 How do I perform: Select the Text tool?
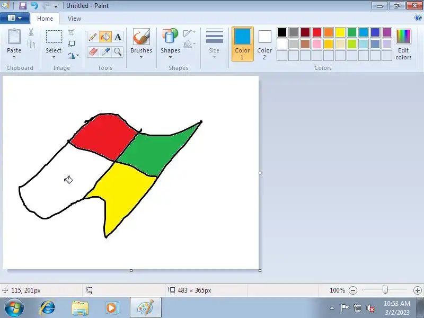(x=118, y=37)
